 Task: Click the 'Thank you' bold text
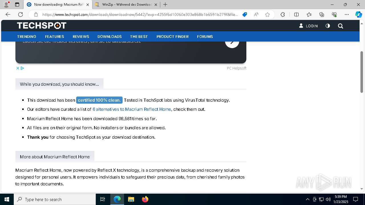pyautogui.click(x=38, y=137)
